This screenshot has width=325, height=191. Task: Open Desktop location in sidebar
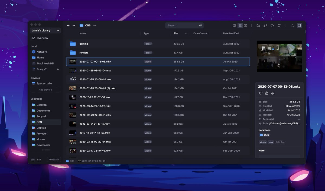[45, 105]
